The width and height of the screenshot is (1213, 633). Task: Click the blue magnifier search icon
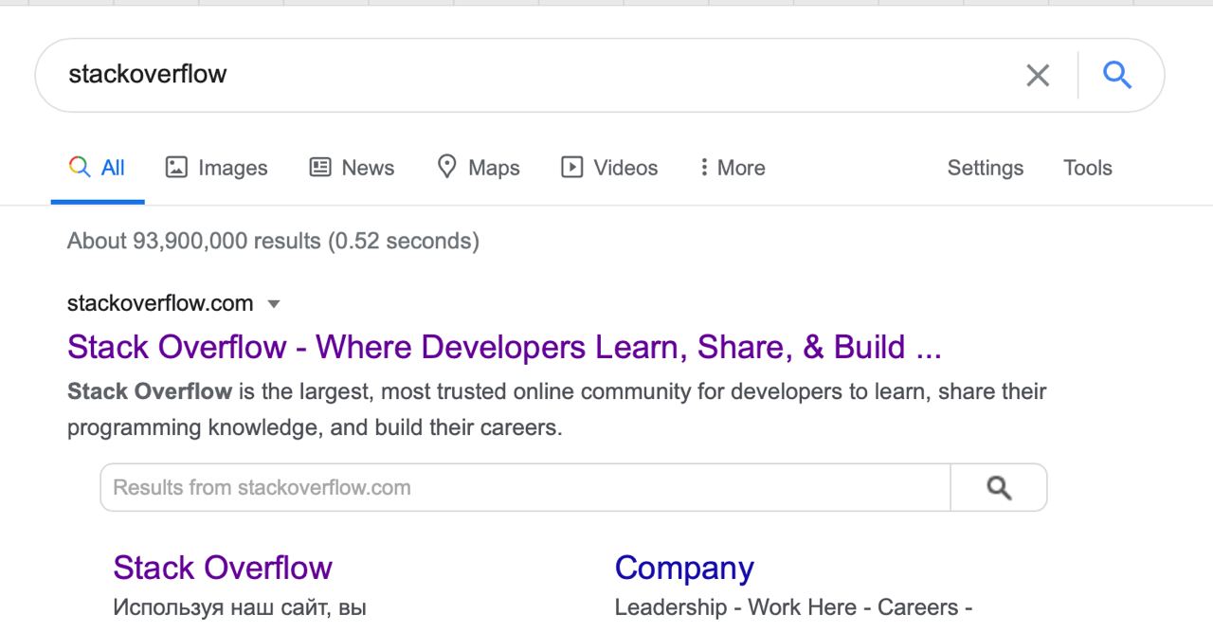pyautogui.click(x=1118, y=74)
